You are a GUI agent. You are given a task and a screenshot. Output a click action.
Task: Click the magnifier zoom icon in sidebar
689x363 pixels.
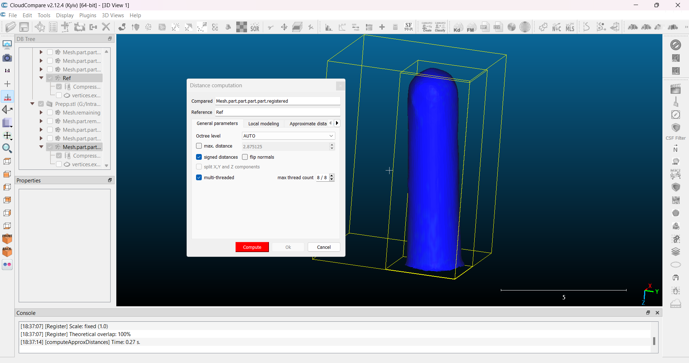[x=7, y=148]
